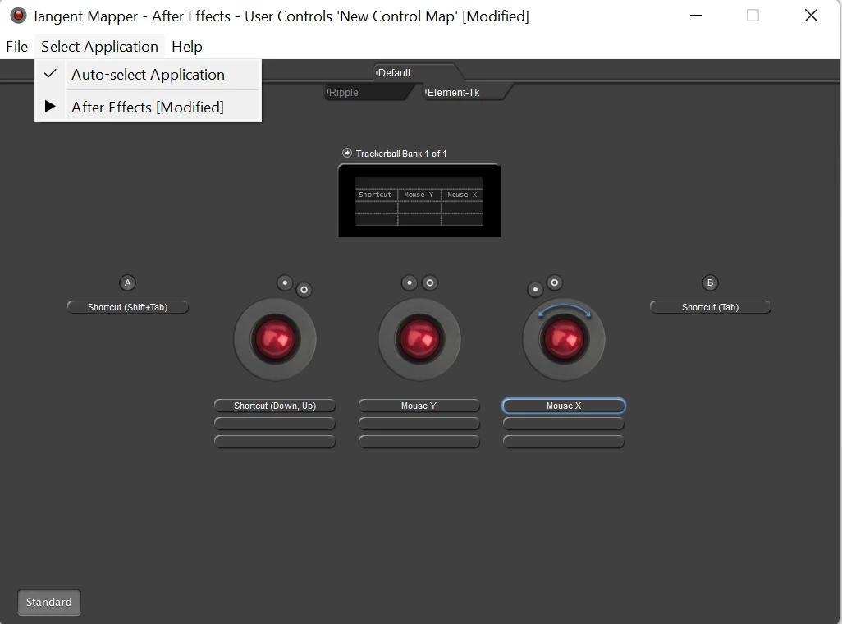The width and height of the screenshot is (842, 624).
Task: Click third empty slot under Mouse X
Action: pyautogui.click(x=564, y=442)
